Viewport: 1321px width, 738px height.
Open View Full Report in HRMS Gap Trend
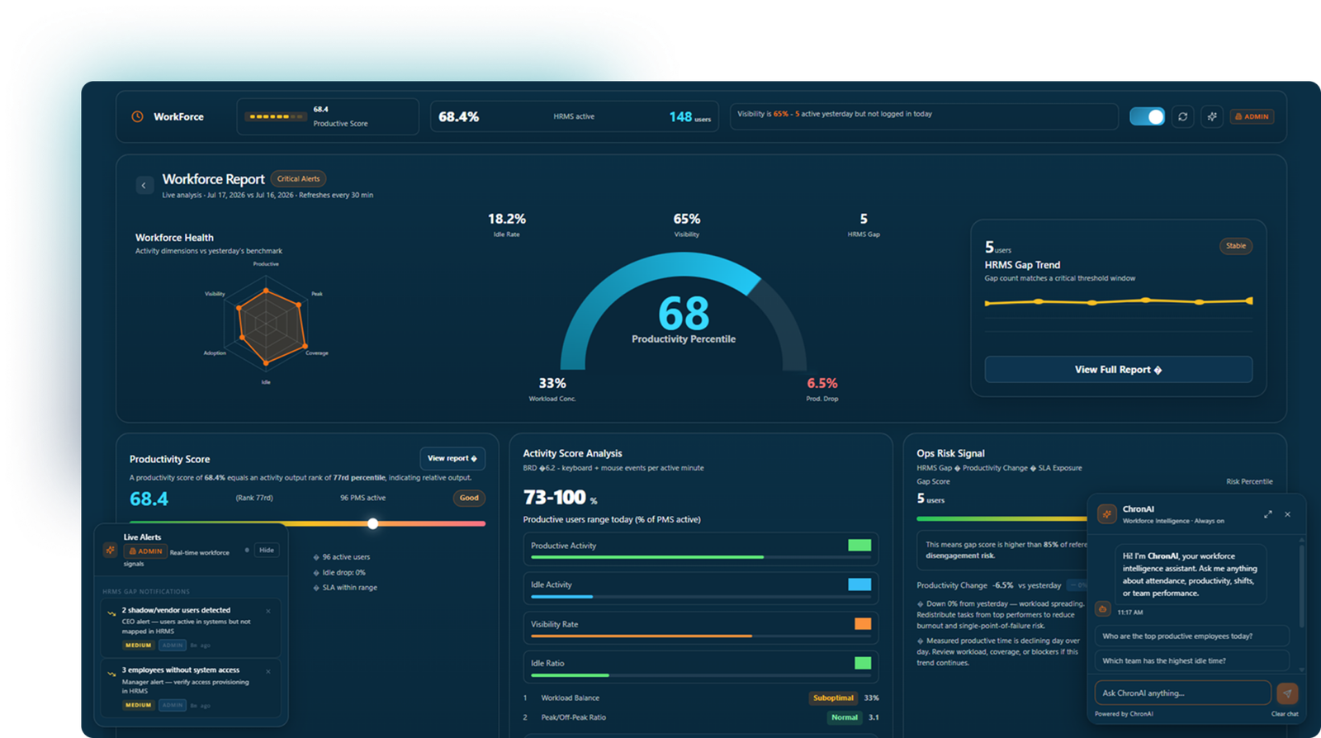coord(1118,369)
